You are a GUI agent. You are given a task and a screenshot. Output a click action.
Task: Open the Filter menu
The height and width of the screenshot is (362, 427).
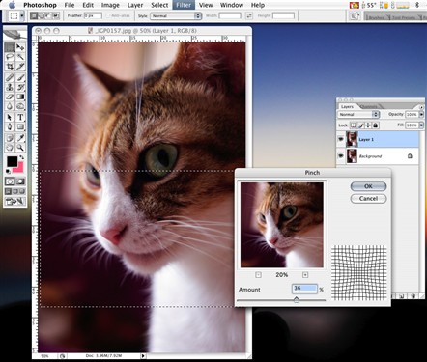coord(184,5)
